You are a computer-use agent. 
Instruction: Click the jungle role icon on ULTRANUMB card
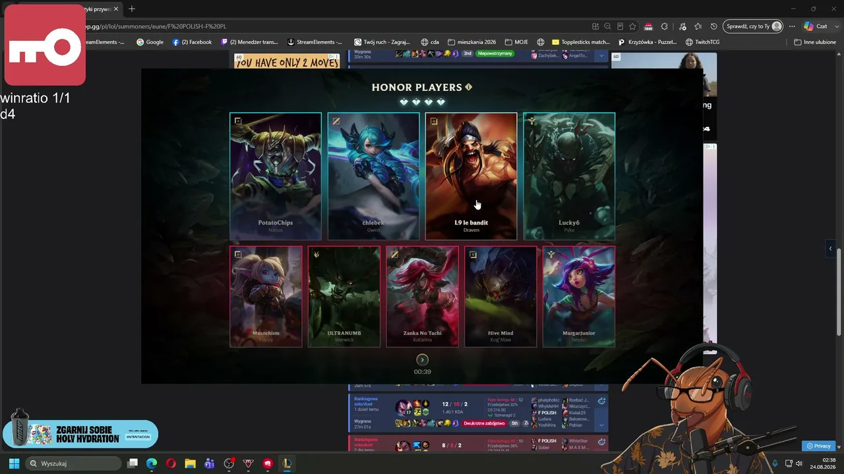pos(316,254)
